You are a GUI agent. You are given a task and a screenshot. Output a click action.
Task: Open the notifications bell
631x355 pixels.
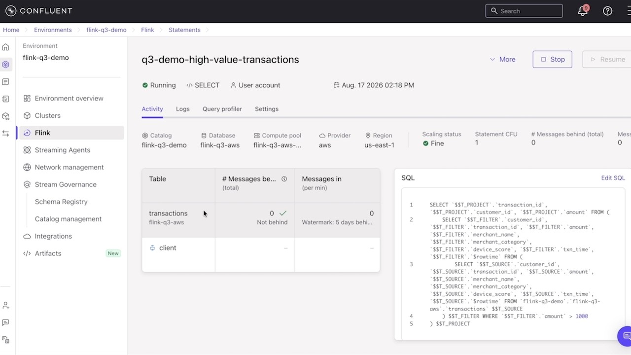(583, 11)
